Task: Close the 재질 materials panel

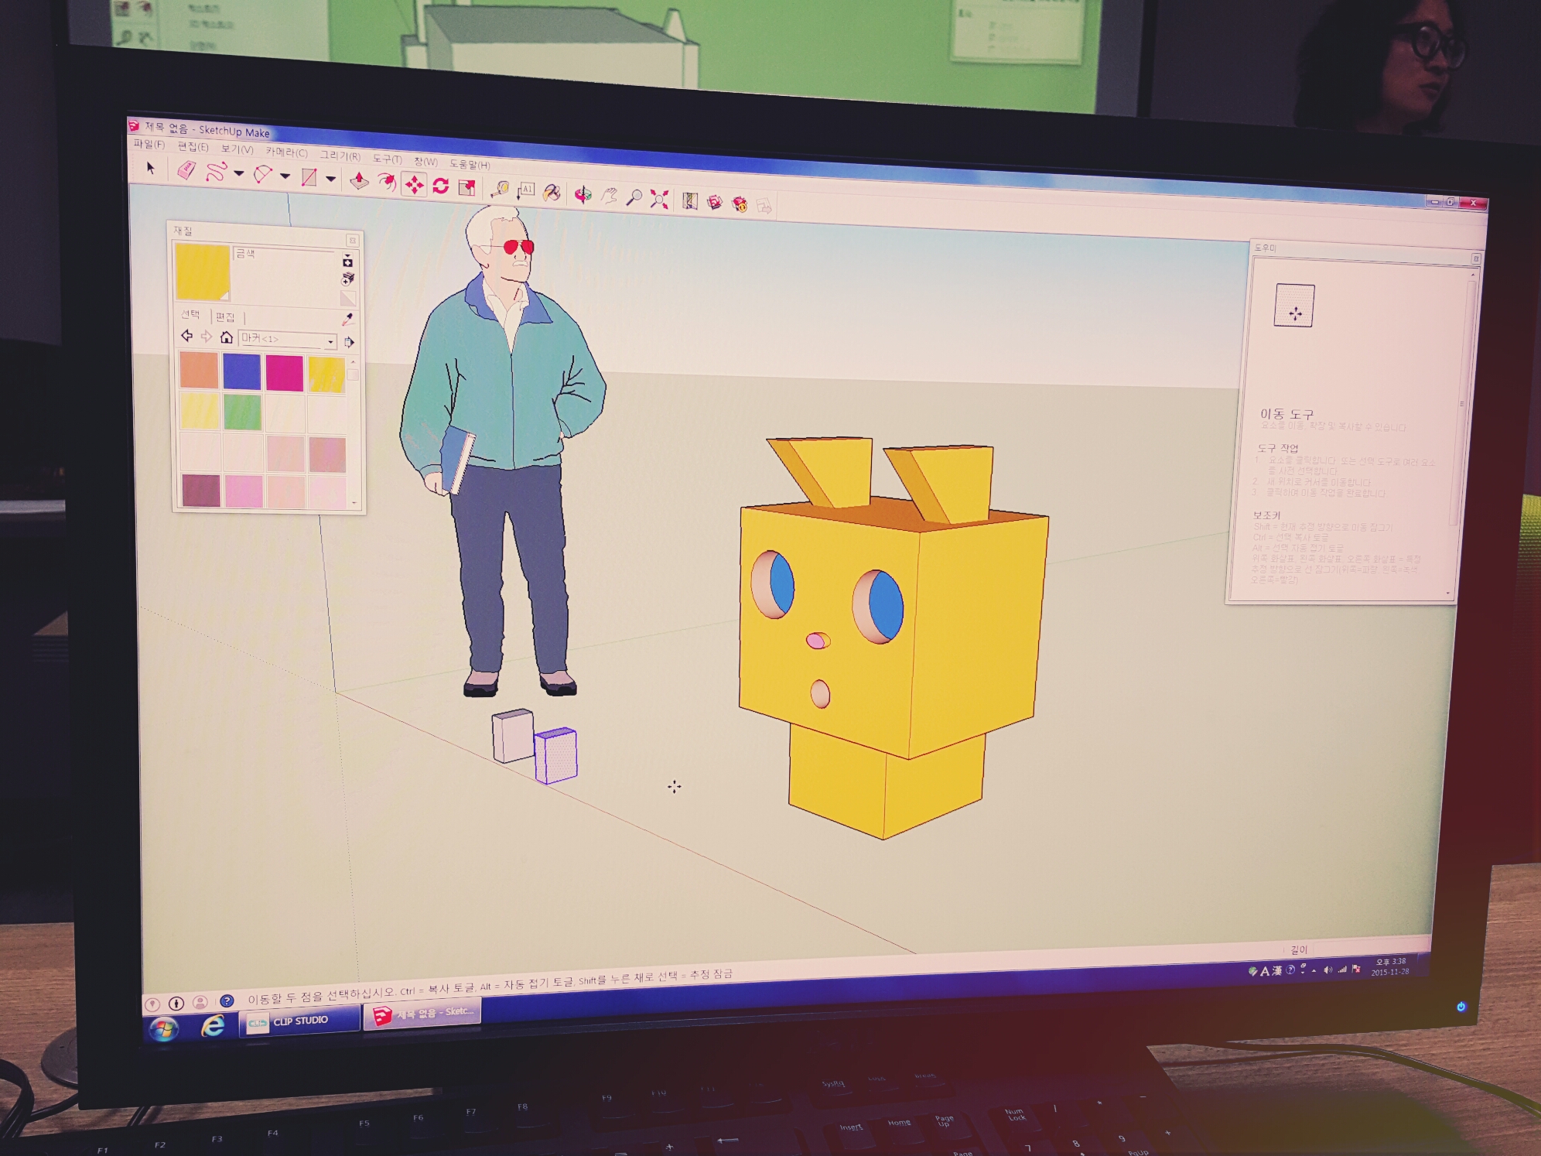Action: (x=352, y=241)
